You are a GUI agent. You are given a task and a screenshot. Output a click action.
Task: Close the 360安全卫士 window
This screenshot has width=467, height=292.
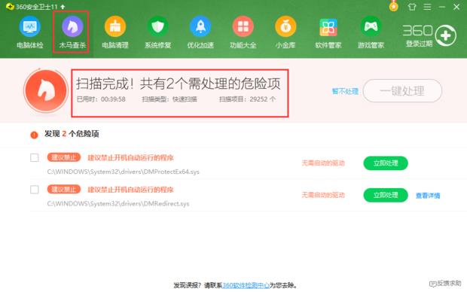point(456,7)
